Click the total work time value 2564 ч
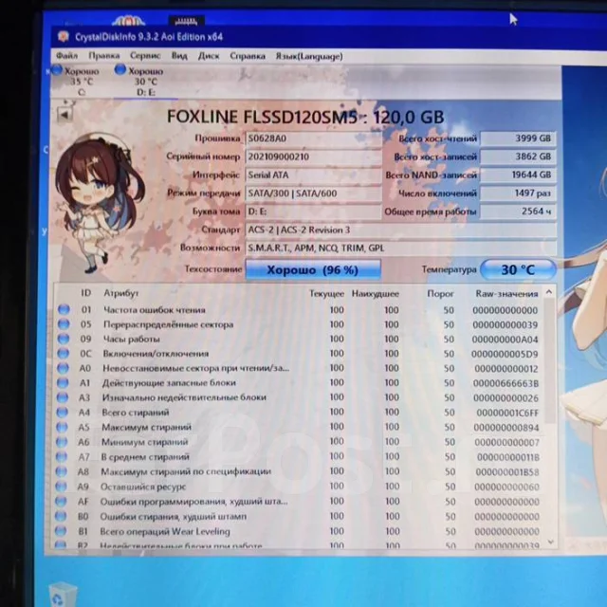 518,212
